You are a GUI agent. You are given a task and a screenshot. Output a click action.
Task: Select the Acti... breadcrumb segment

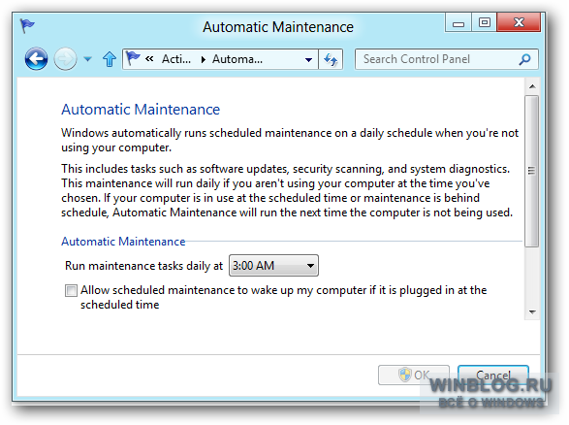pyautogui.click(x=176, y=59)
